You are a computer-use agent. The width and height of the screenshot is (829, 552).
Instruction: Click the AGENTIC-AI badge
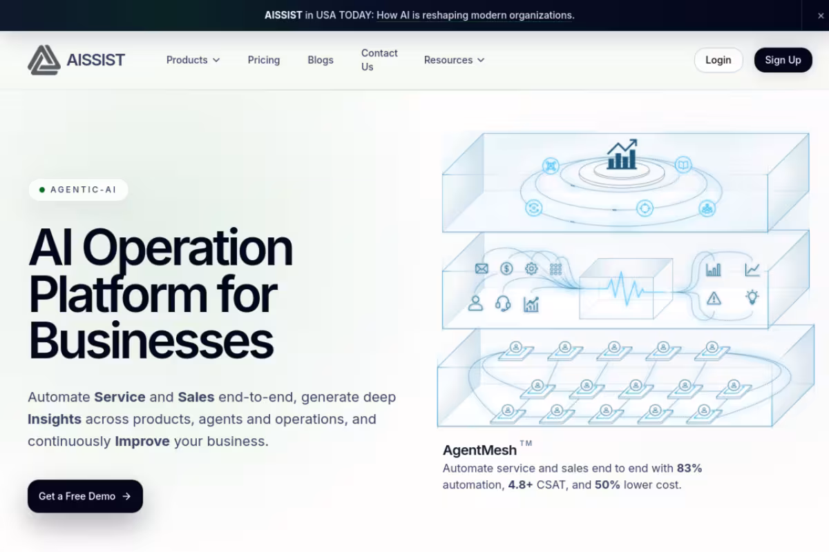78,190
